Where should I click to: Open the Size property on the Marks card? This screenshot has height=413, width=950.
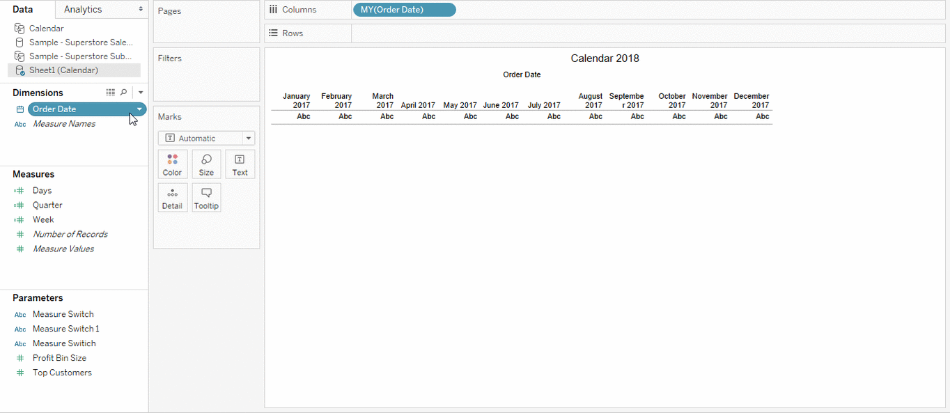206,164
